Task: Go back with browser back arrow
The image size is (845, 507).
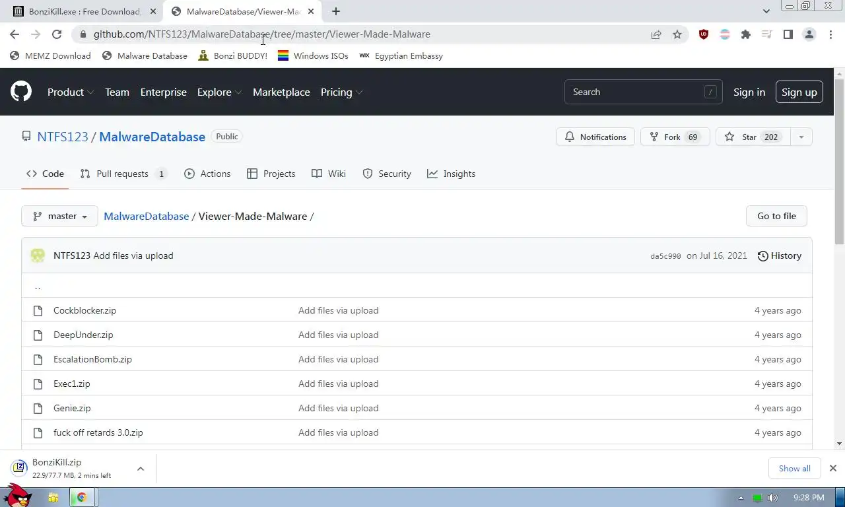Action: click(x=15, y=34)
